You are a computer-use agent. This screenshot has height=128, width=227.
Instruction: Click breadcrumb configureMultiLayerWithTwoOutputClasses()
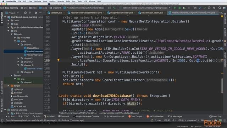pyautogui.click(x=119, y=113)
